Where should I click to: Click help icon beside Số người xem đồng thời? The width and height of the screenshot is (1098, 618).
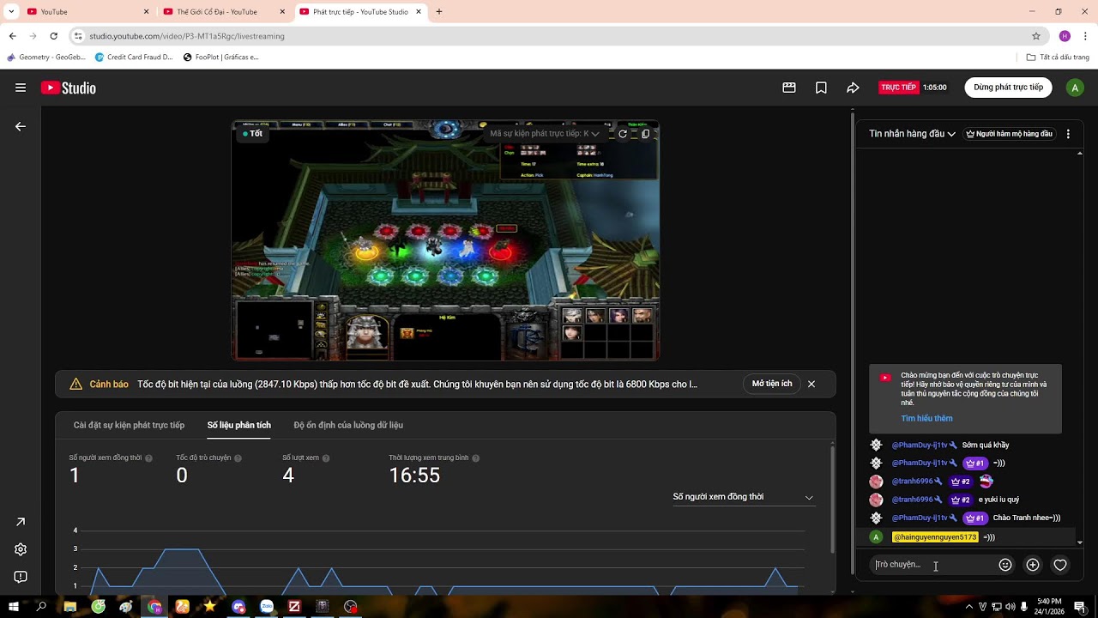(x=148, y=458)
